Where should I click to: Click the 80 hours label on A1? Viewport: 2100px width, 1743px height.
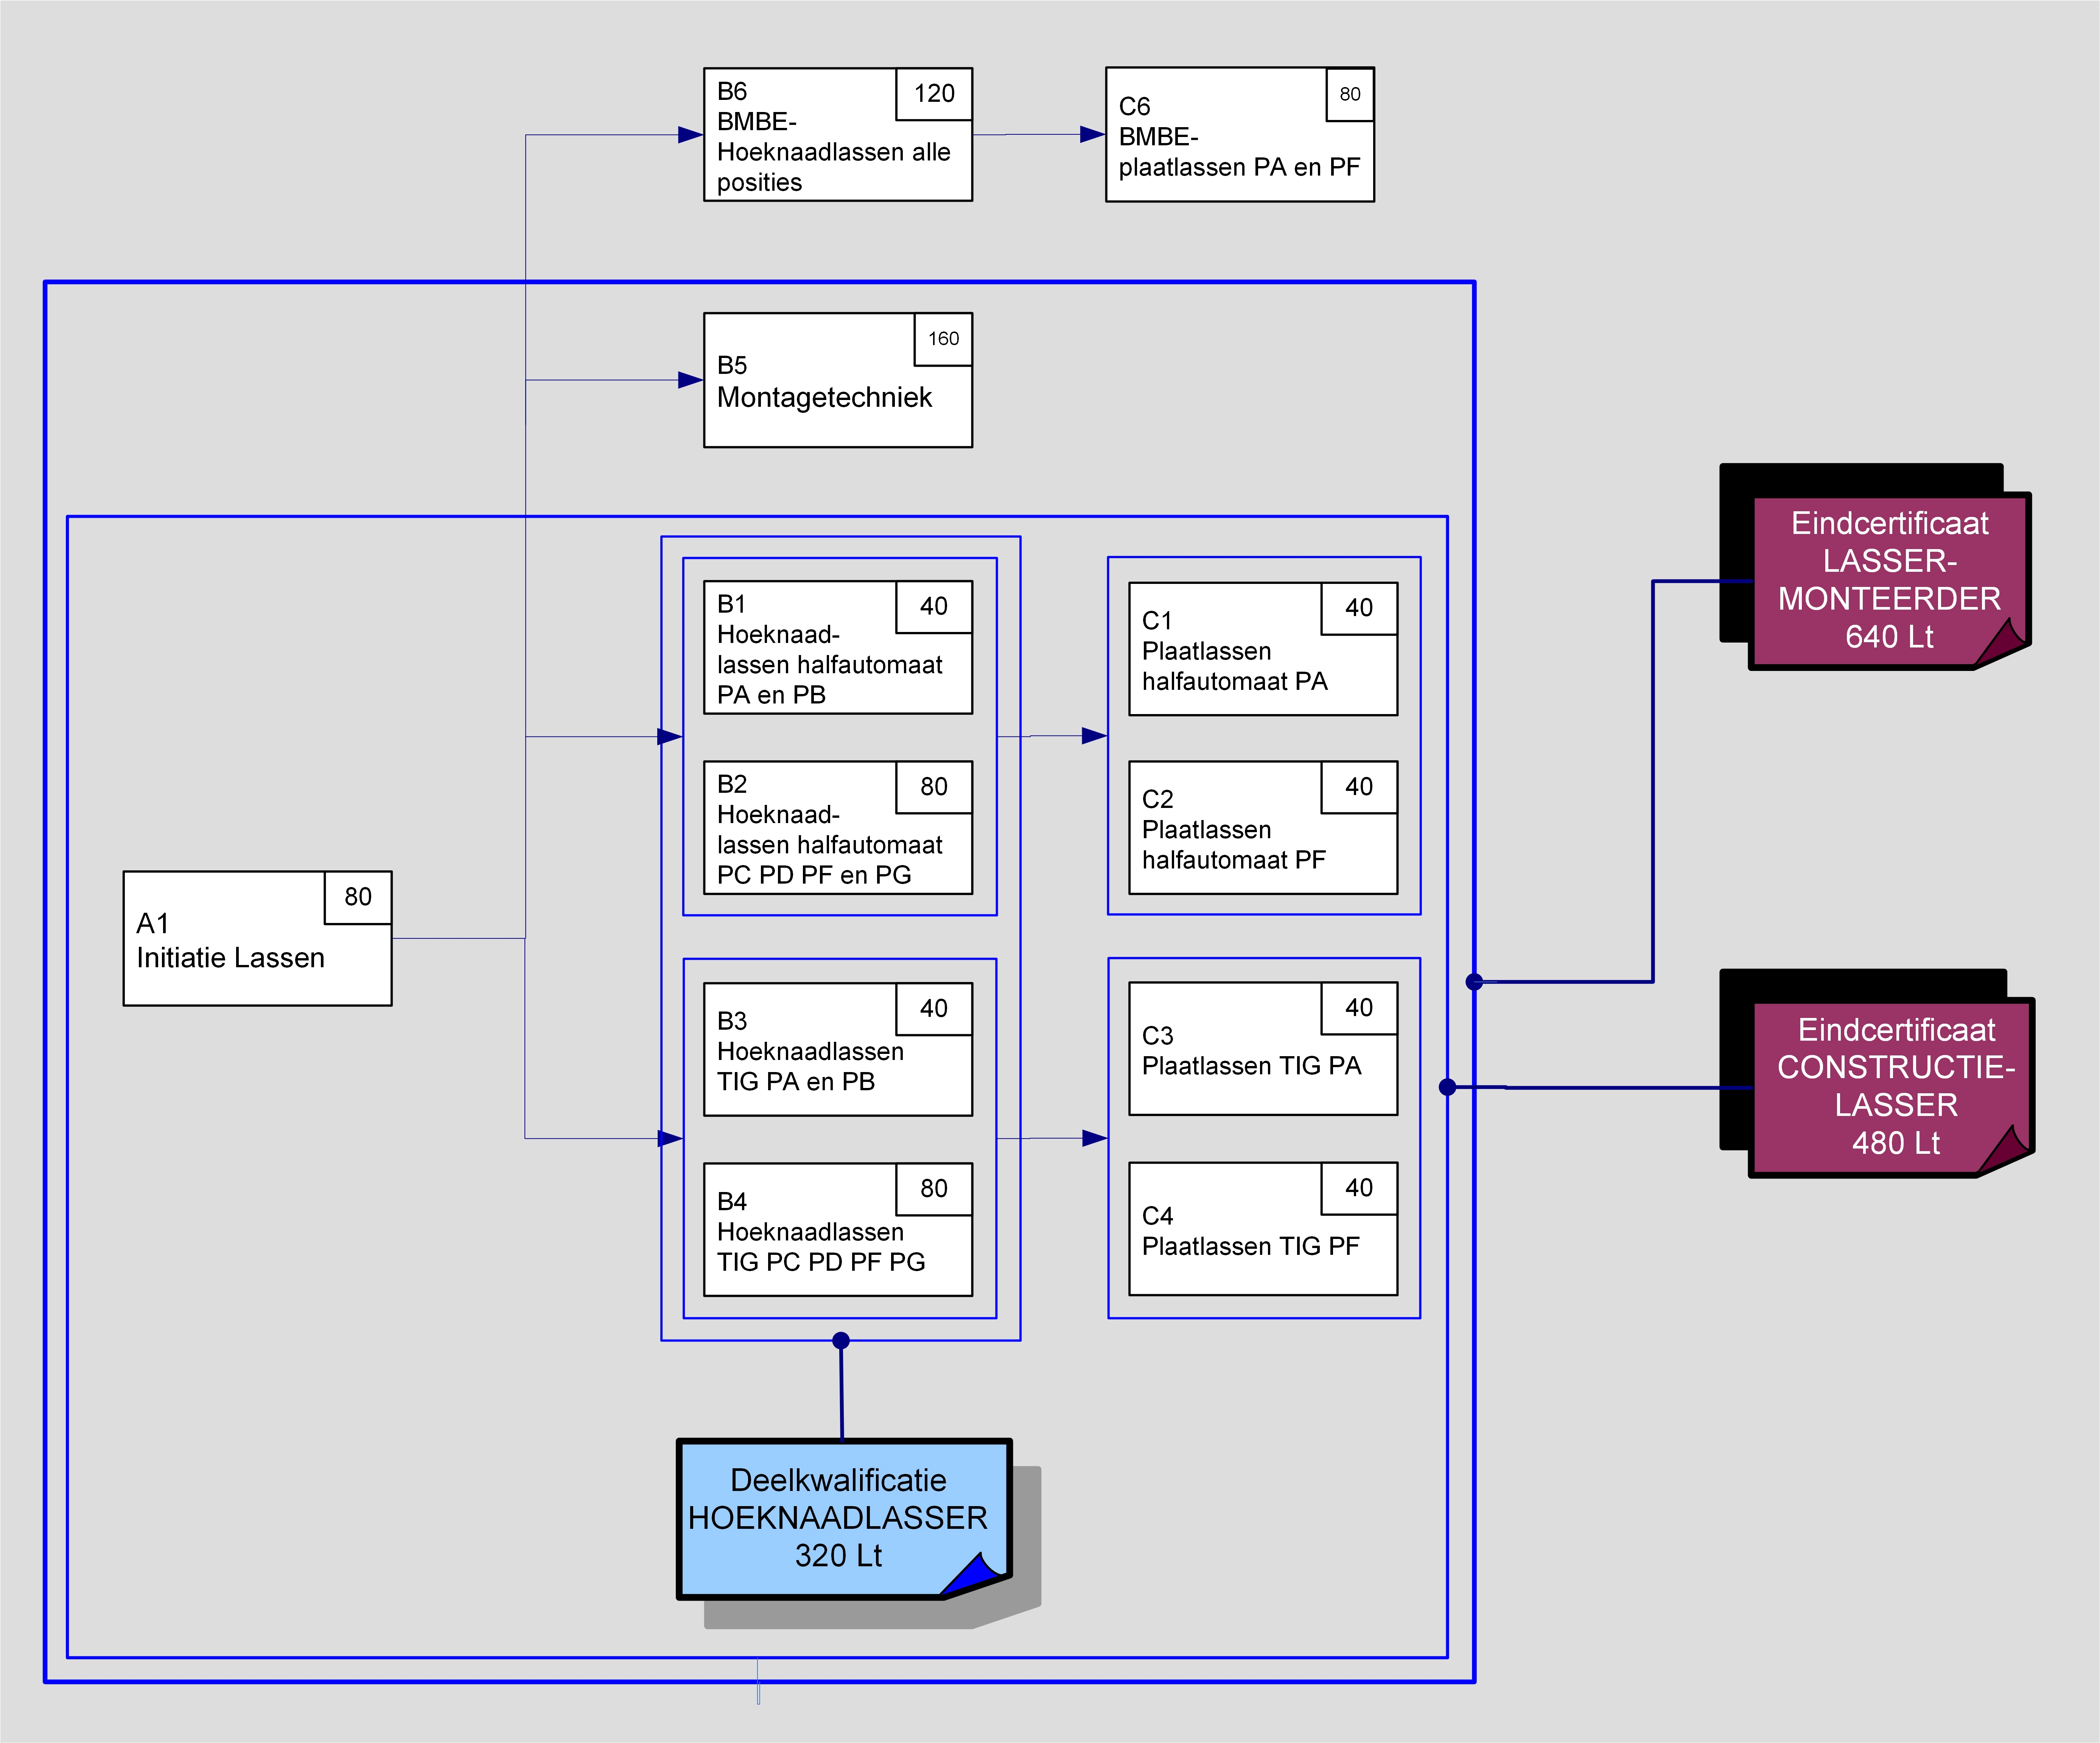[x=358, y=897]
